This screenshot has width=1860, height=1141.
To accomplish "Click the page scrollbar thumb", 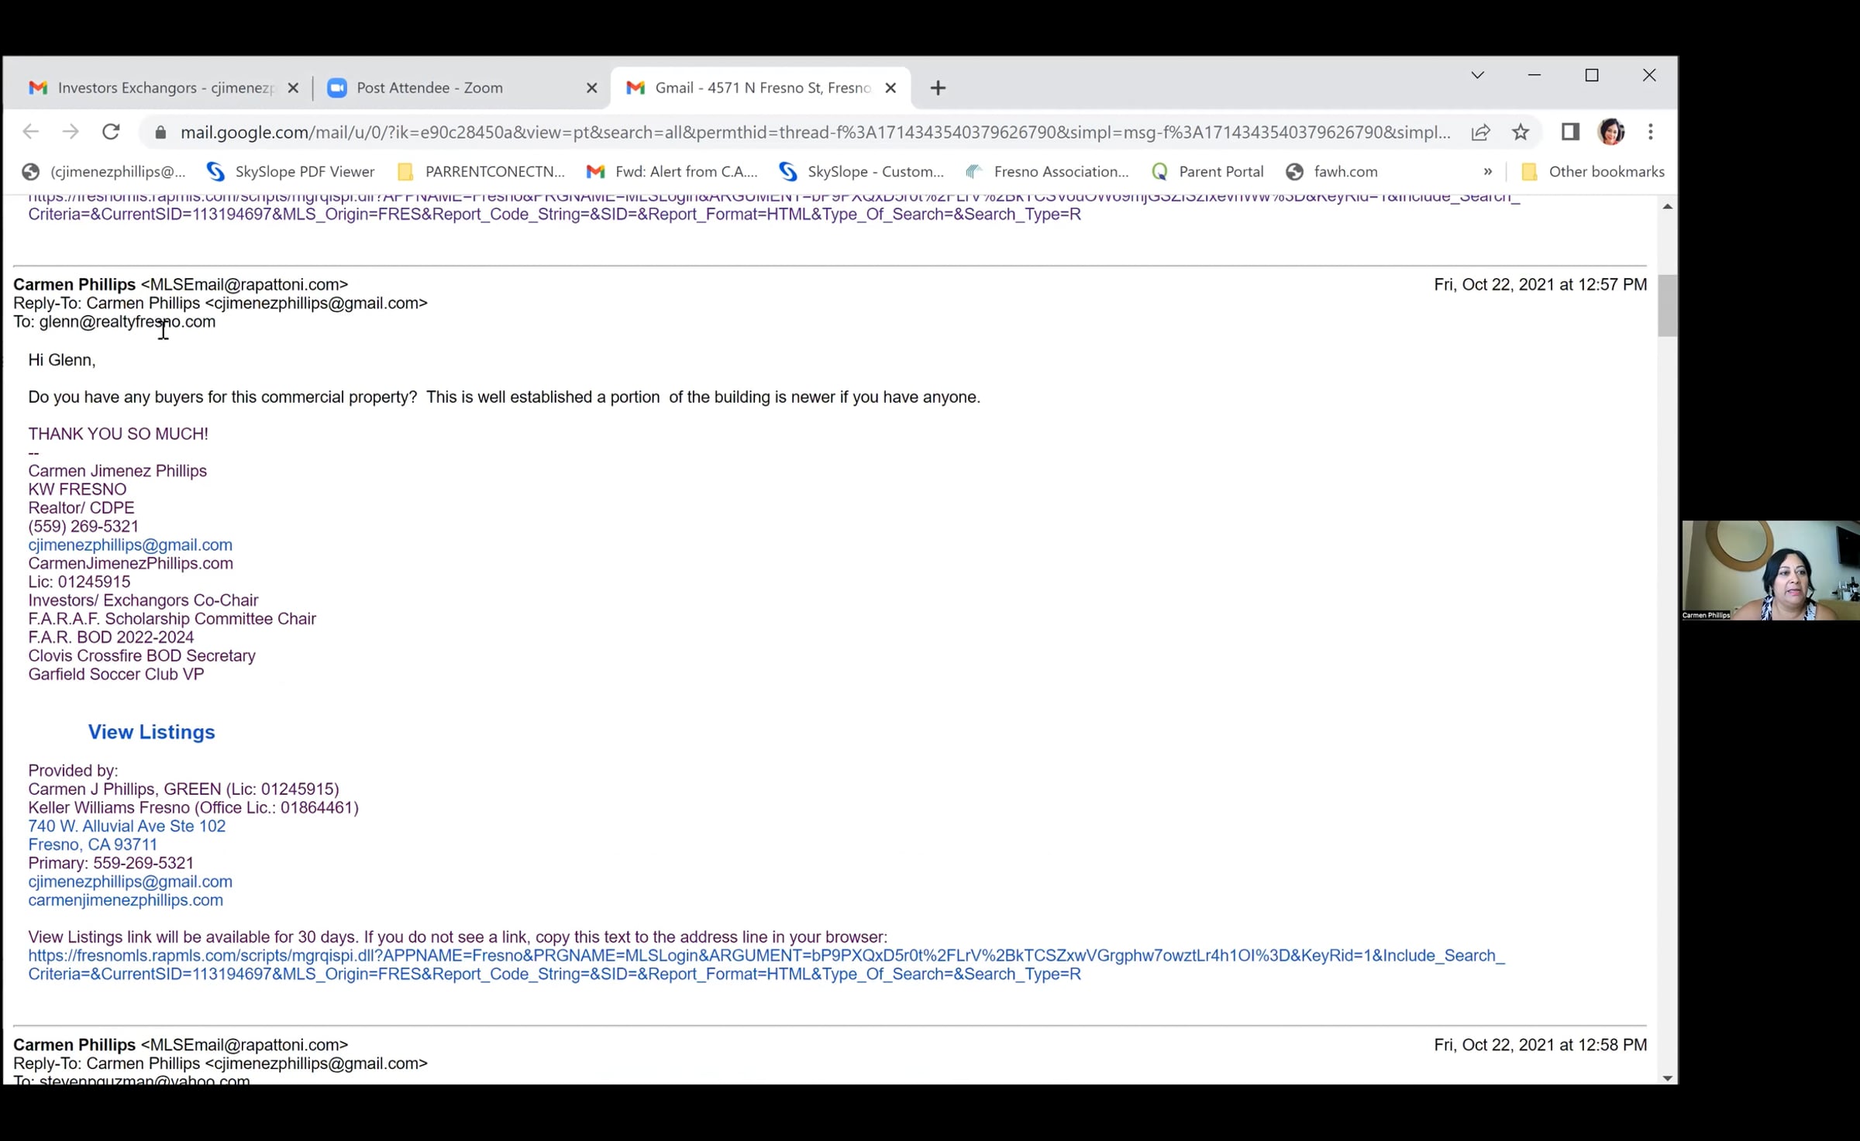I will pos(1667,305).
